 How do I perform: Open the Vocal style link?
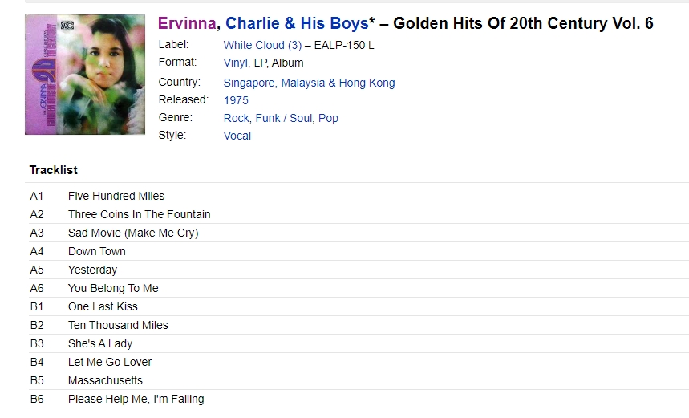tap(237, 136)
